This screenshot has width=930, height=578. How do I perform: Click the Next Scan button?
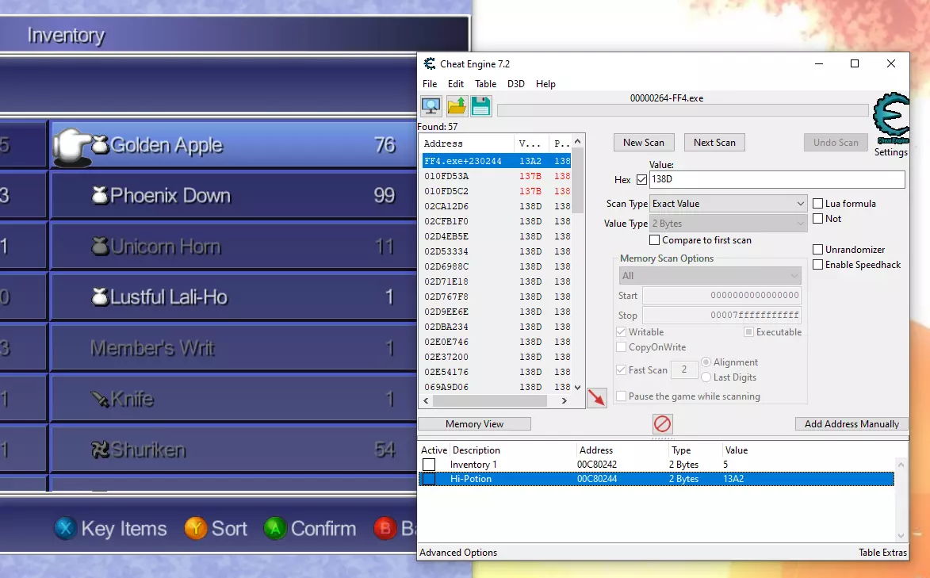coord(714,143)
